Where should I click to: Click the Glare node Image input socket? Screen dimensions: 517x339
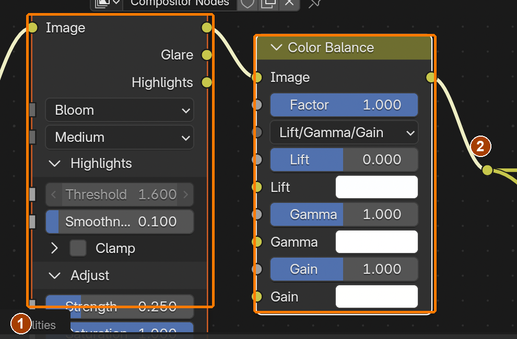tap(33, 28)
